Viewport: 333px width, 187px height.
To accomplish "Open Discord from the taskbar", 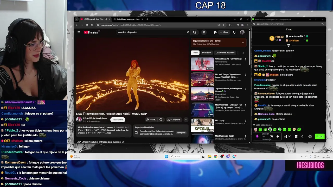I will [228, 157].
